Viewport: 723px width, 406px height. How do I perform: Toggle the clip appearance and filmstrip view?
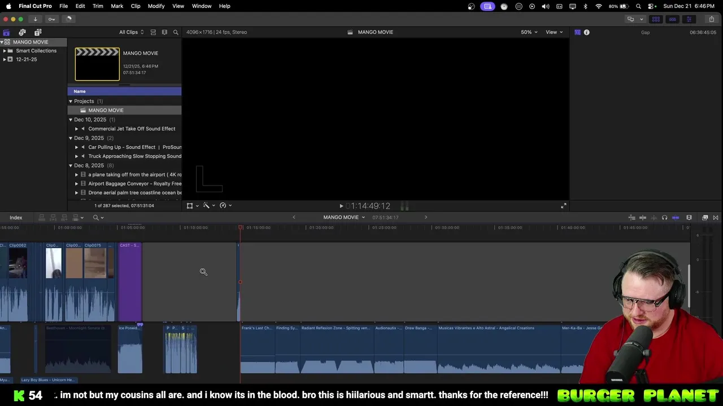click(164, 32)
